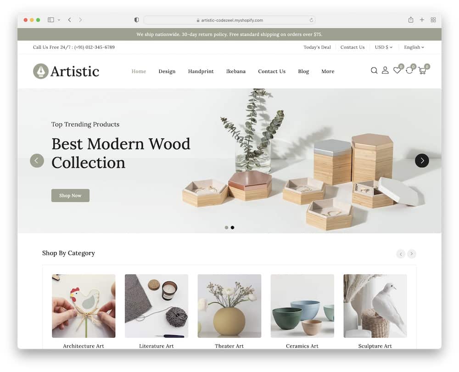Show the Safari tab overview grid

(x=433, y=20)
